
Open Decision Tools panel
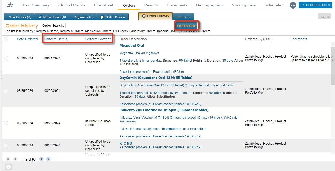(315, 5)
